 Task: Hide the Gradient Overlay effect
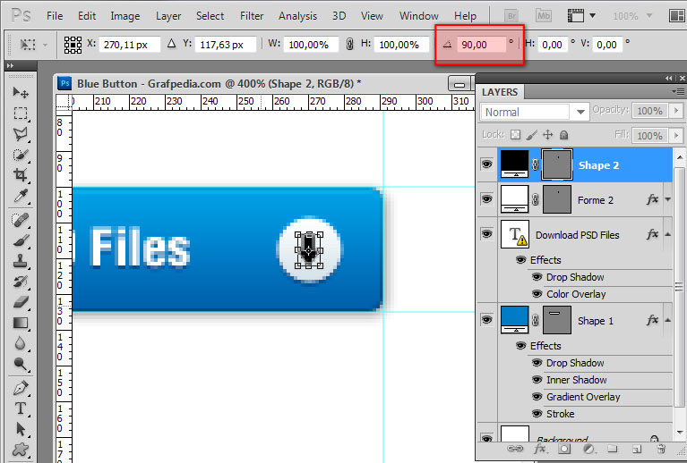(x=537, y=397)
